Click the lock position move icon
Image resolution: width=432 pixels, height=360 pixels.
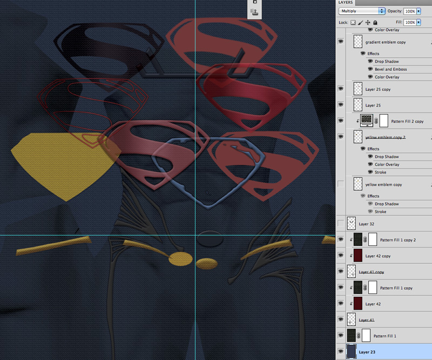tap(368, 22)
